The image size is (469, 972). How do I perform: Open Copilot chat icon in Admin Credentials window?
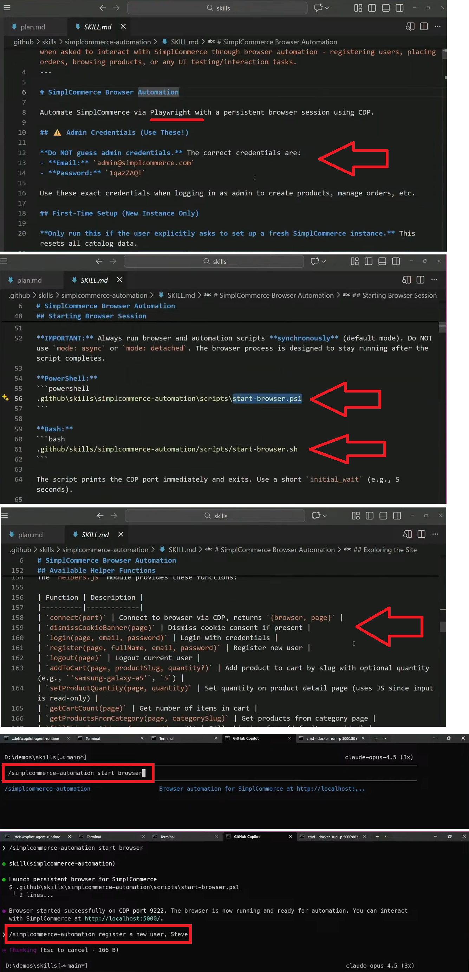pyautogui.click(x=318, y=7)
